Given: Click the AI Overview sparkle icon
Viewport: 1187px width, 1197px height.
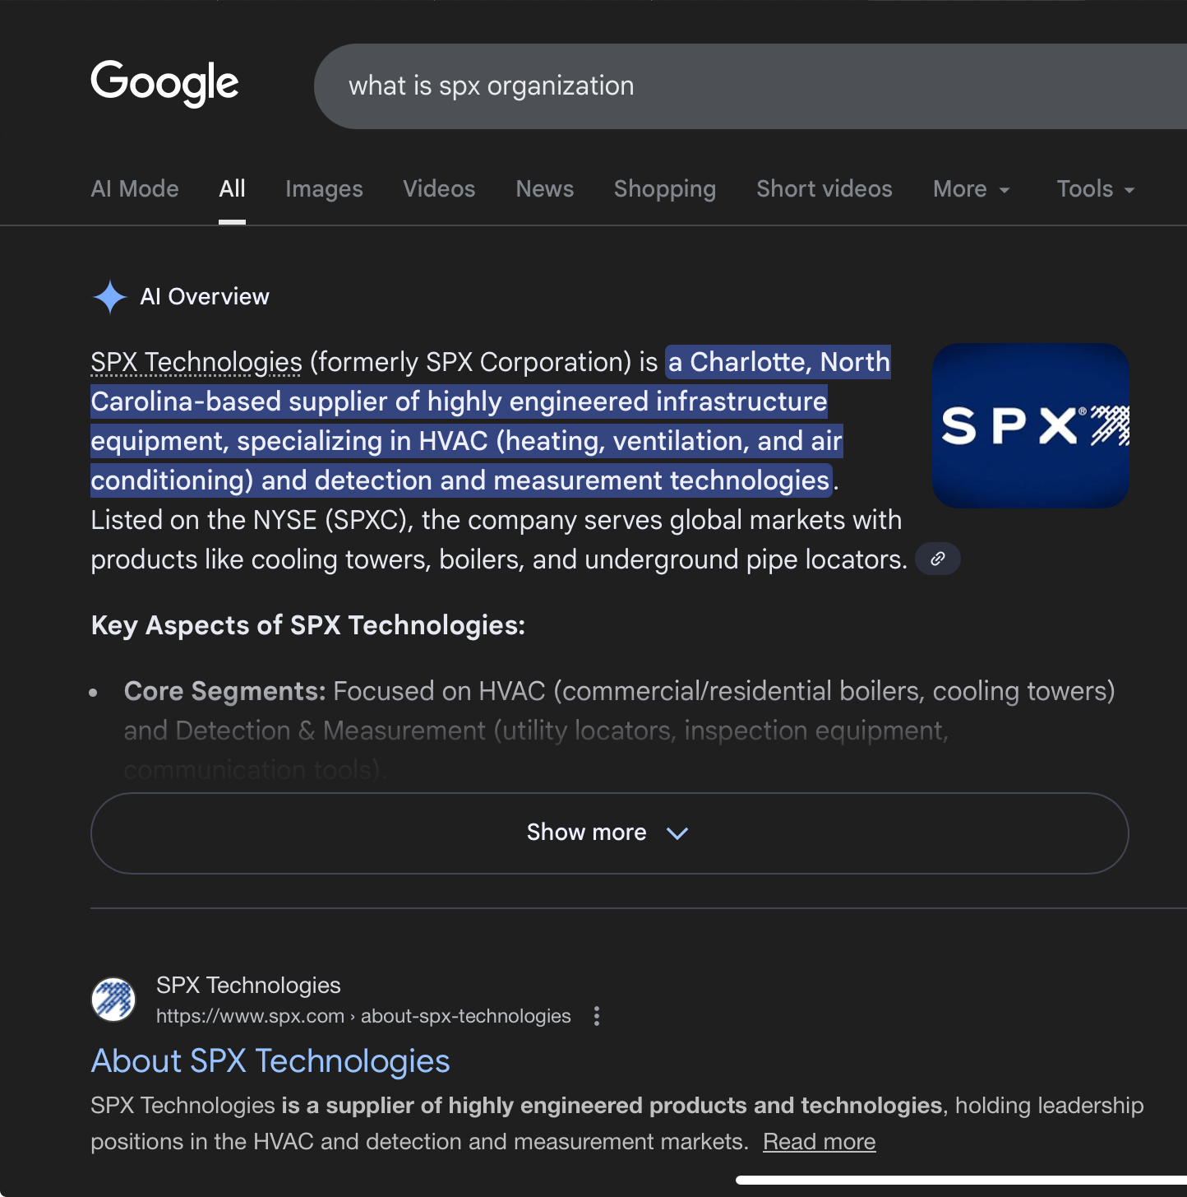Looking at the screenshot, I should click(x=110, y=297).
